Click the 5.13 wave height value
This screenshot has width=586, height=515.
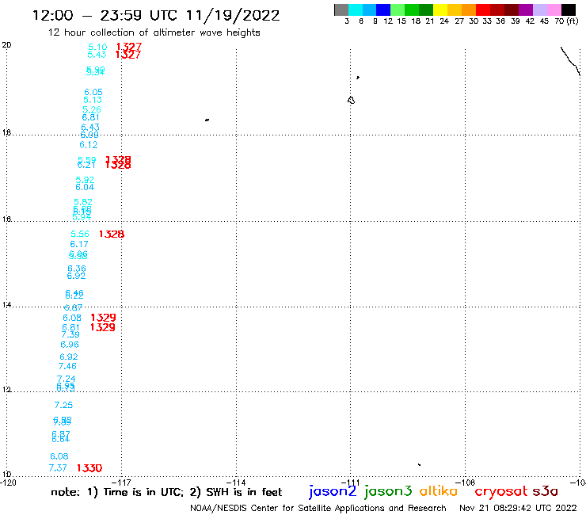coord(93,100)
